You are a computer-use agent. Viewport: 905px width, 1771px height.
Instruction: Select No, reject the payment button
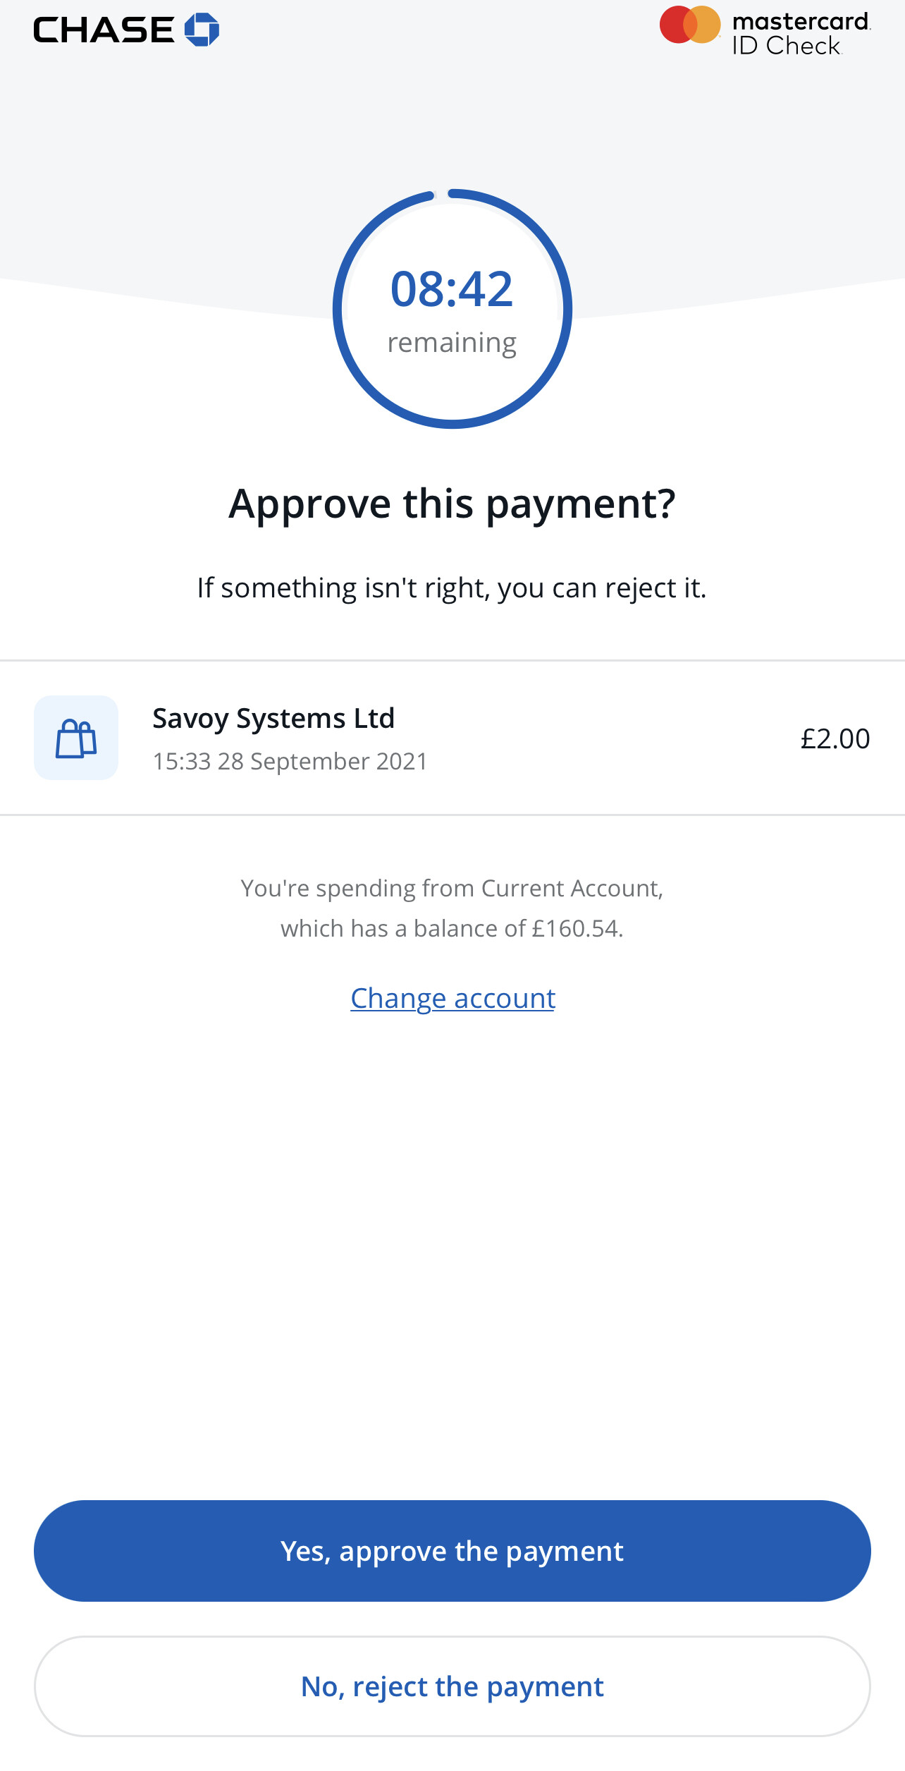453,1686
